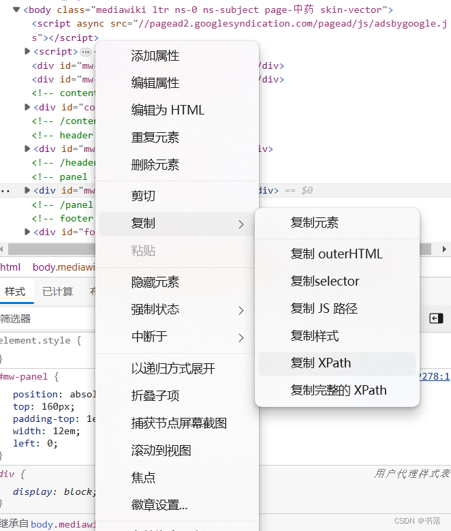Click the left: 0 declaration
Screen dimensions: 451x531
(x=35, y=443)
